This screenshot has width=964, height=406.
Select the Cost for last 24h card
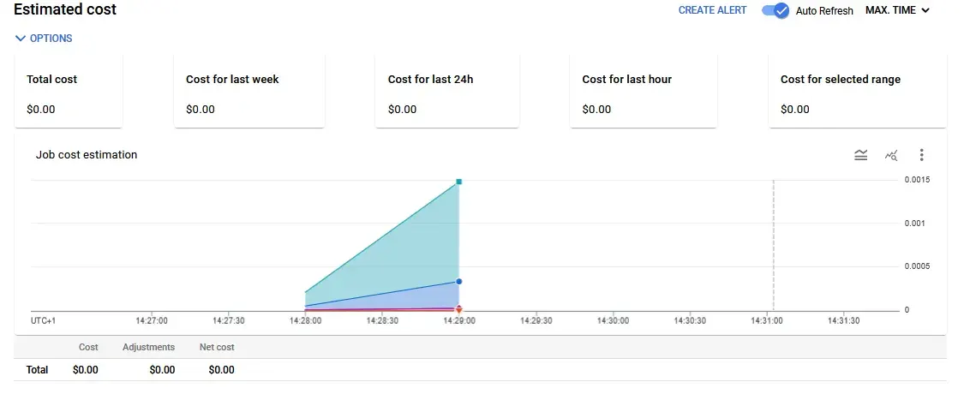tap(447, 91)
